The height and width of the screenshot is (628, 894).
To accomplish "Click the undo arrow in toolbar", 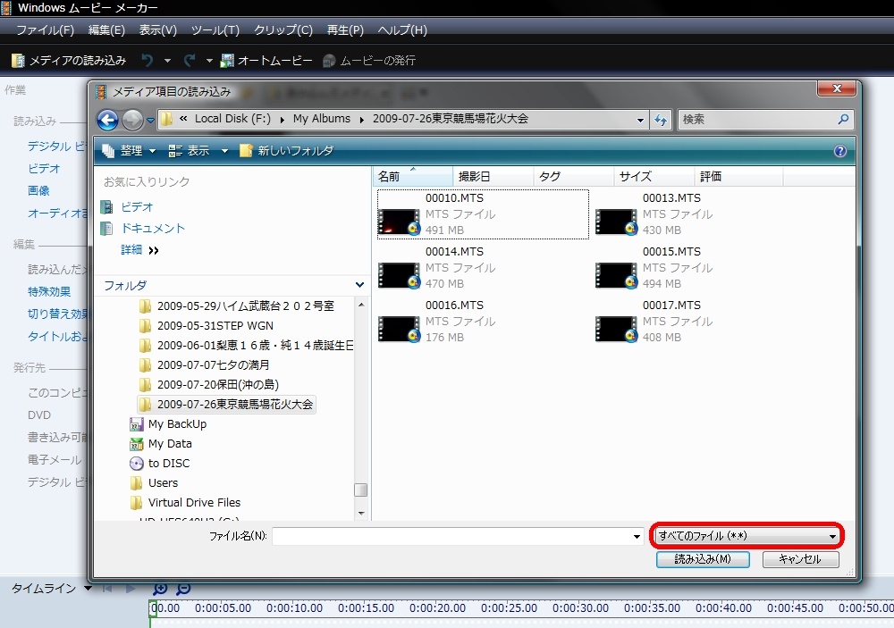I will coord(148,60).
